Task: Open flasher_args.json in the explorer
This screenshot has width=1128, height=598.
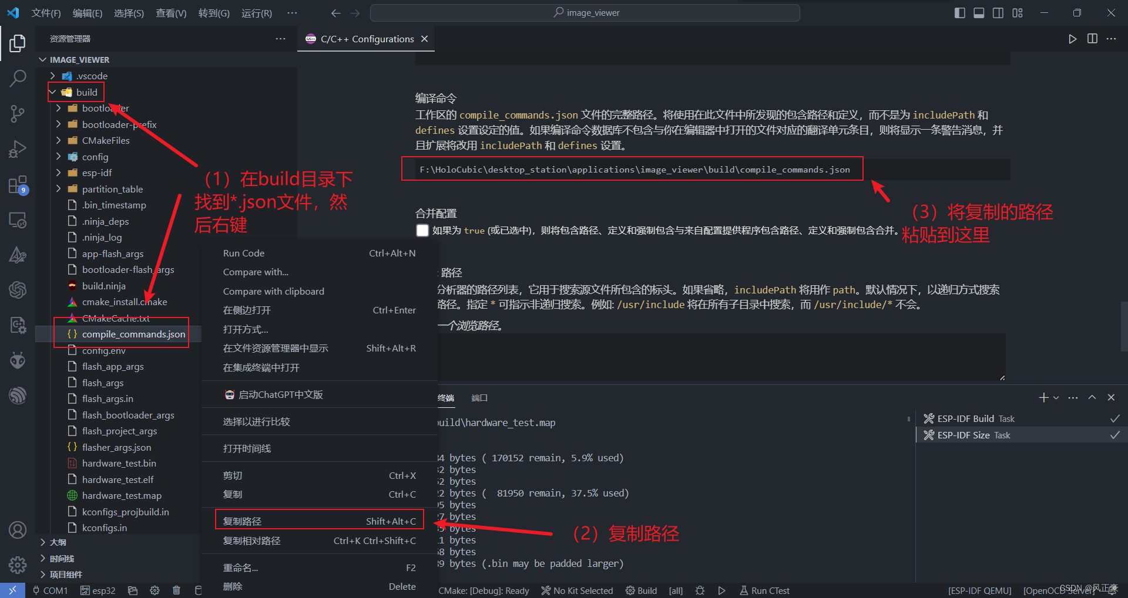Action: point(116,447)
